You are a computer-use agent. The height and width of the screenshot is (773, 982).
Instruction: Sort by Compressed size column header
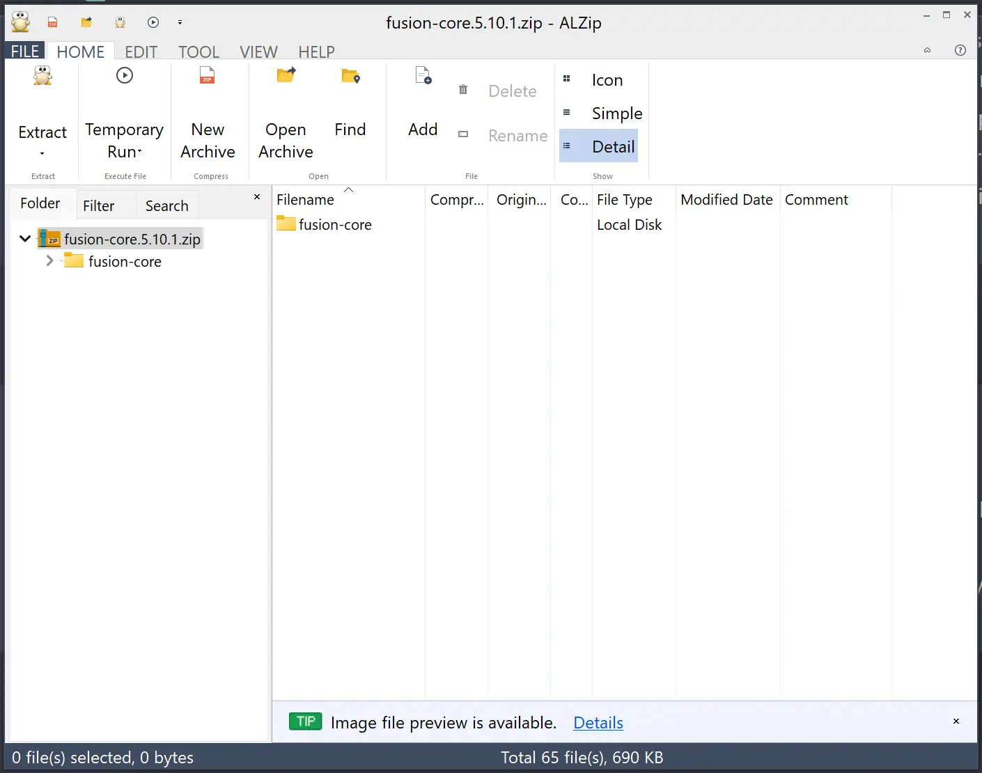click(x=457, y=200)
